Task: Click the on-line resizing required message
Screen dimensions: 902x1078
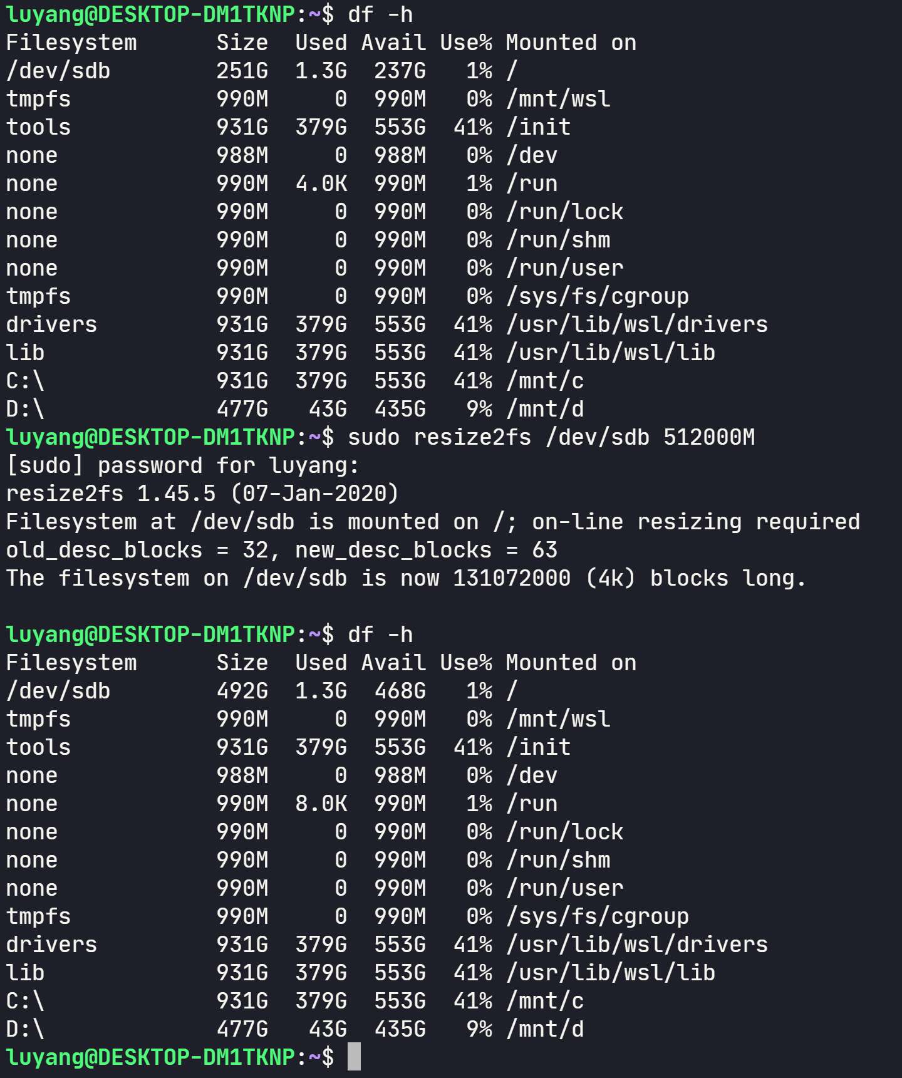Action: (696, 522)
